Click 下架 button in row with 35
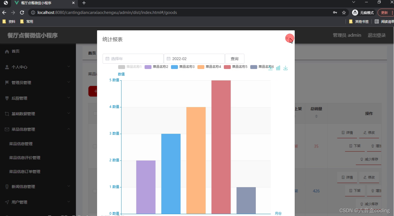394x216 pixels. [355, 146]
